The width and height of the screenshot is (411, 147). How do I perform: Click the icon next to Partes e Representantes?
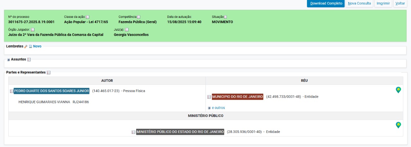pos(49,73)
